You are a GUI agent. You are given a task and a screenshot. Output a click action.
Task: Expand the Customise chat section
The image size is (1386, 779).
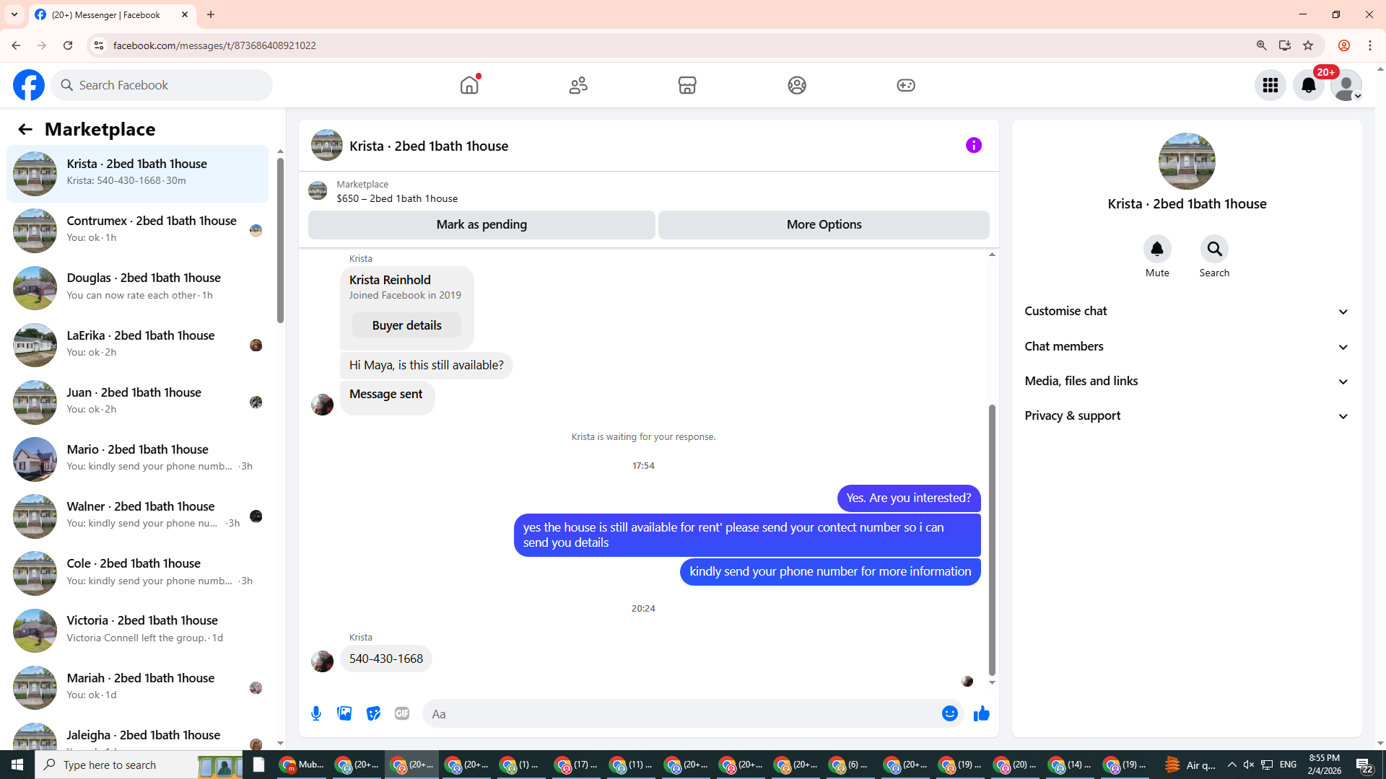tap(1187, 312)
